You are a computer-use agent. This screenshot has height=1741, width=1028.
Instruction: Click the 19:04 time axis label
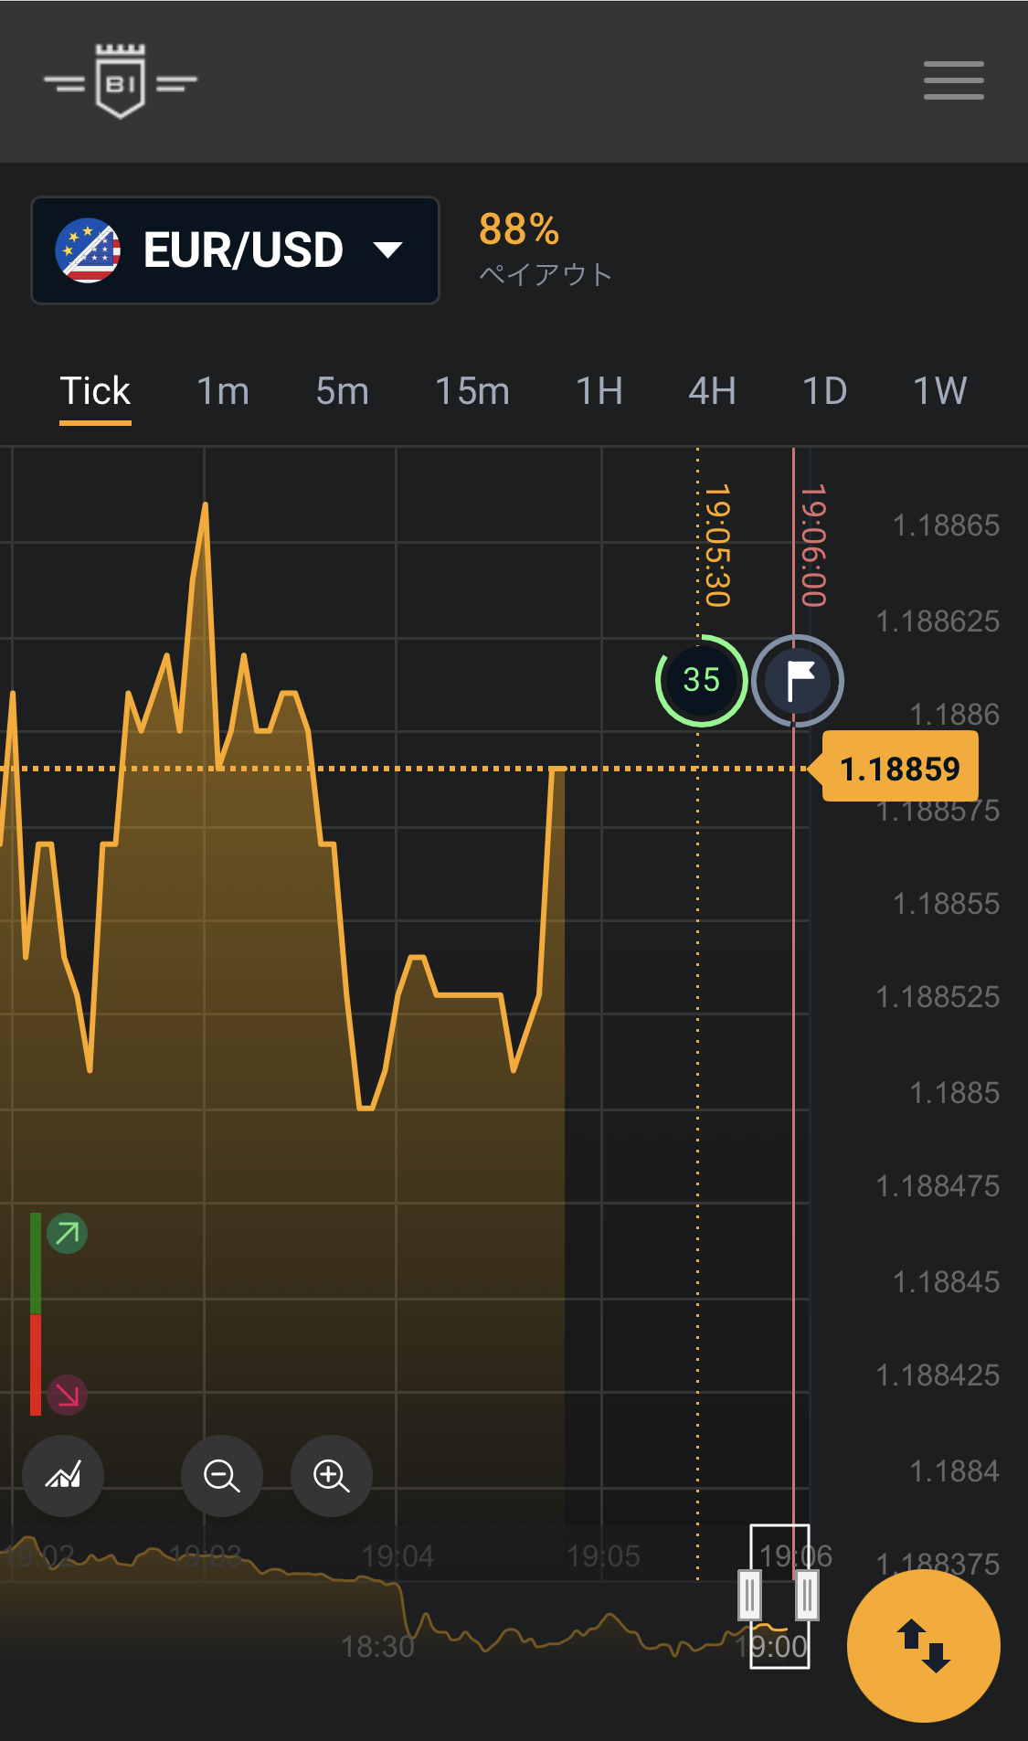click(397, 1555)
